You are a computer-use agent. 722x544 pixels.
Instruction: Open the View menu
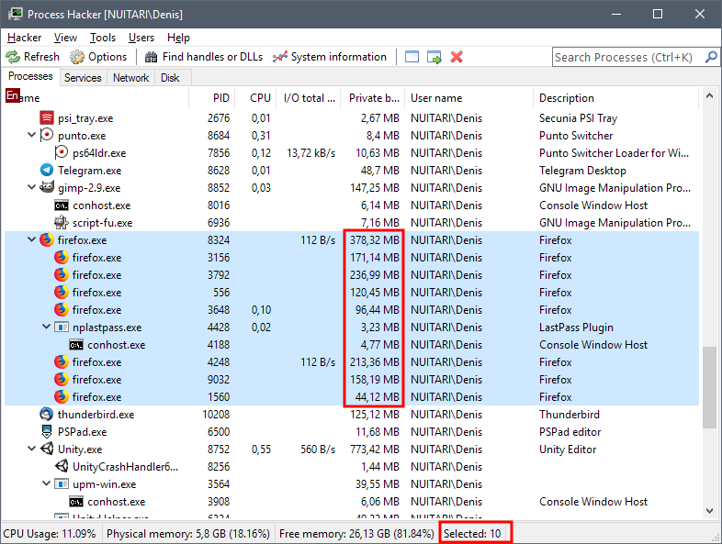click(x=65, y=38)
